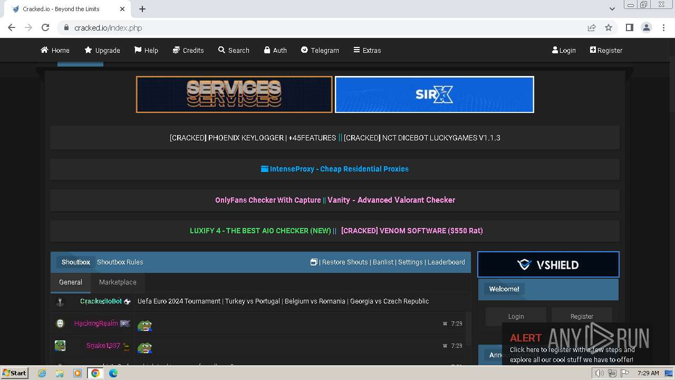This screenshot has height=380, width=675.
Task: Bookmark this page with star icon
Action: tap(609, 27)
